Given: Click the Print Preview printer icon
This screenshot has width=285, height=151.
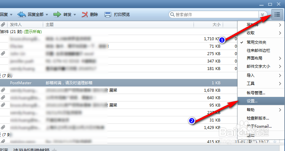Looking at the screenshot, I should (x=108, y=15).
